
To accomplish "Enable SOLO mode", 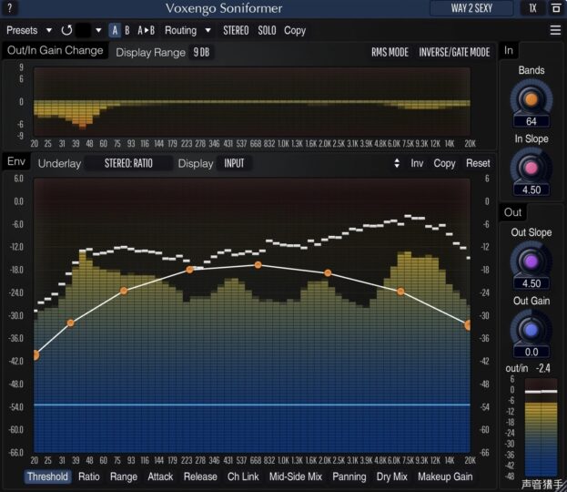I will pos(267,30).
